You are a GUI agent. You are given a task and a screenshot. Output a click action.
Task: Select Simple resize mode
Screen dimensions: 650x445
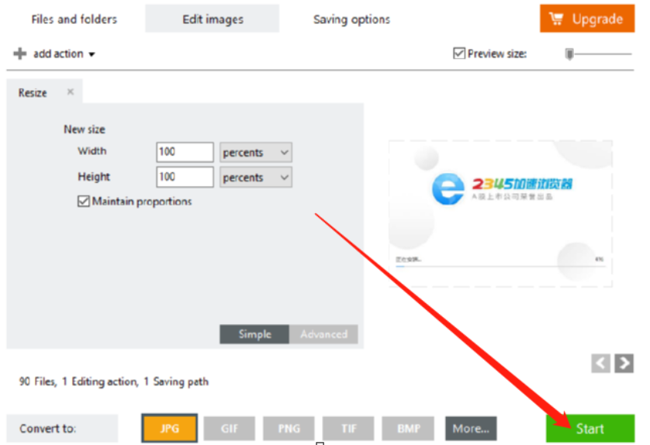[254, 334]
